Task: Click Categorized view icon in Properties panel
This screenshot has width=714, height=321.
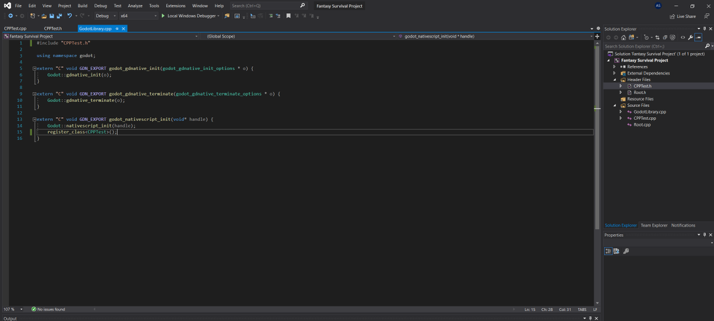Action: (x=608, y=251)
